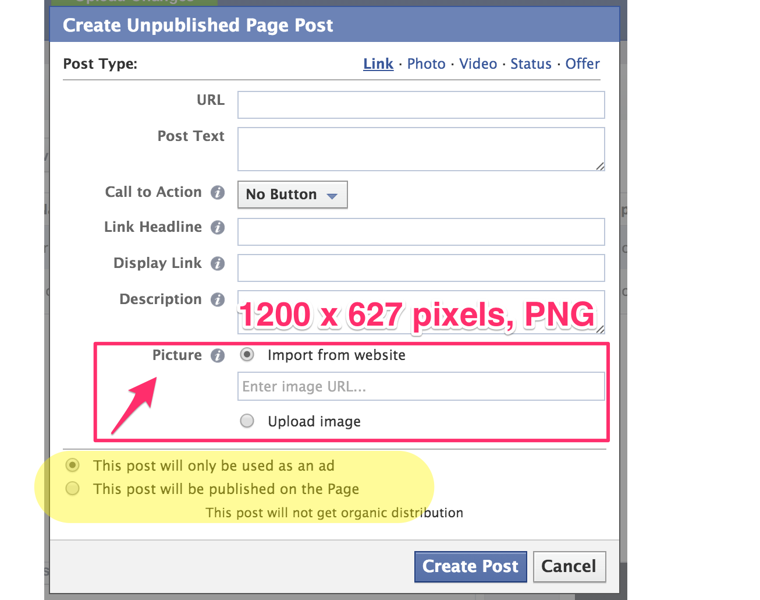760x600 pixels.
Task: Switch post type to Photo
Action: (x=427, y=64)
